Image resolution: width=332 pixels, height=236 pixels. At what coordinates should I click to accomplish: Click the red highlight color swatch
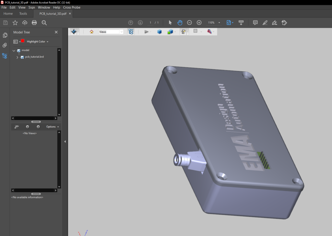[23, 41]
